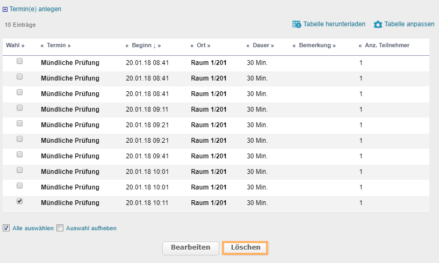The height and width of the screenshot is (263, 439).
Task: Click Raum 1/201 in the 10:11 row
Action: tap(208, 203)
